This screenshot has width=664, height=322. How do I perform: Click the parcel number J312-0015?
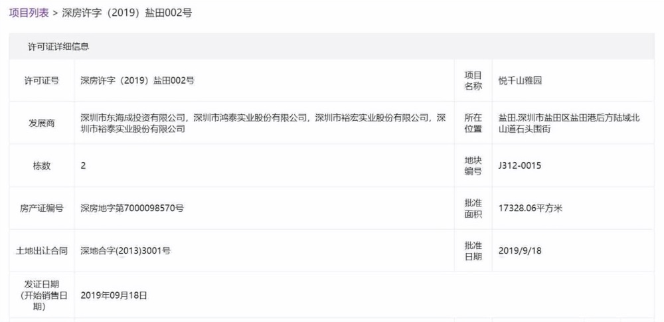520,166
